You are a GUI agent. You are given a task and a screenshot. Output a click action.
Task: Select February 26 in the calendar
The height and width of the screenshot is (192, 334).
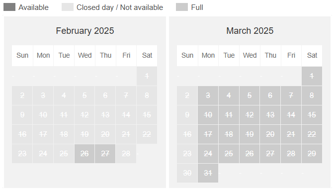(x=84, y=154)
